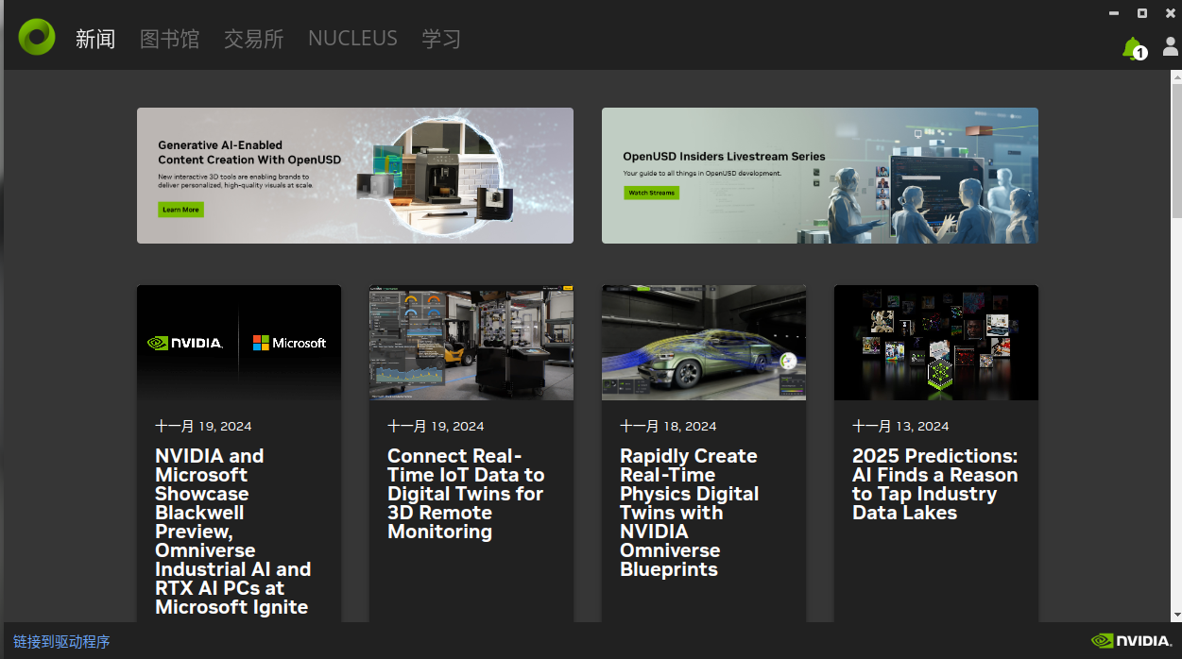The image size is (1182, 659).
Task: Open Rapidly Create Real-Time Physics article title
Action: click(x=690, y=513)
